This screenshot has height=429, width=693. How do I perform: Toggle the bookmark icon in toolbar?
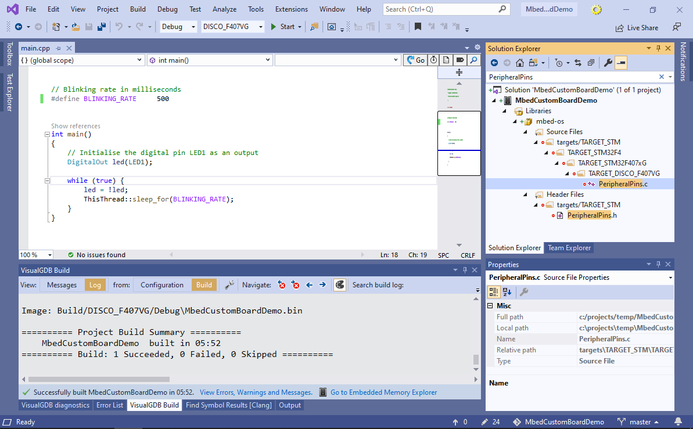pos(418,27)
